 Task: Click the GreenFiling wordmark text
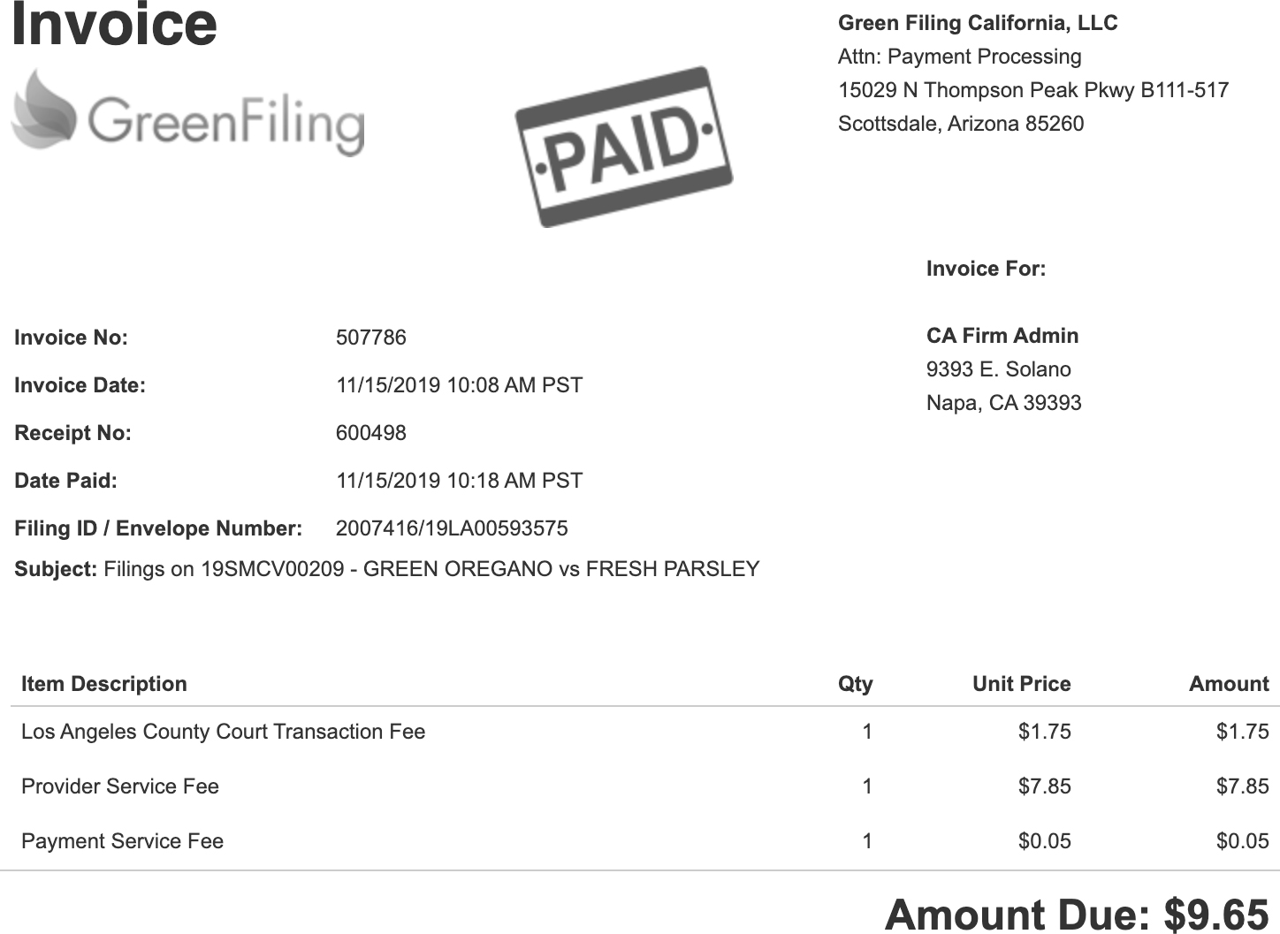pyautogui.click(x=225, y=122)
